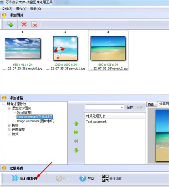Screen dimensions: 169x187
Task: Click the 执行批处理 button
Action: click(x=25, y=178)
